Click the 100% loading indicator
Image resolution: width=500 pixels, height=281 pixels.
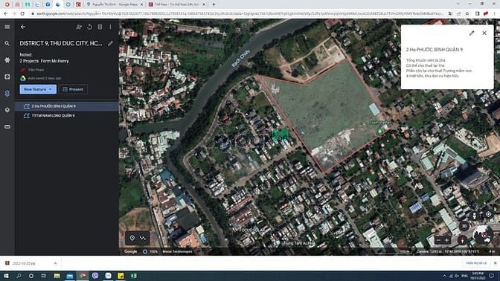pos(150,251)
